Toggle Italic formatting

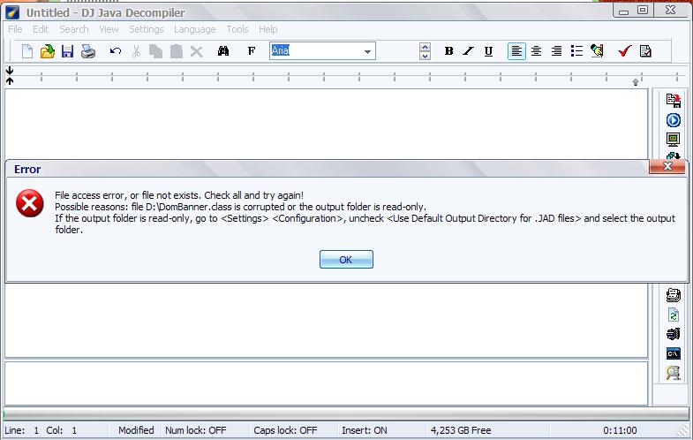click(468, 51)
